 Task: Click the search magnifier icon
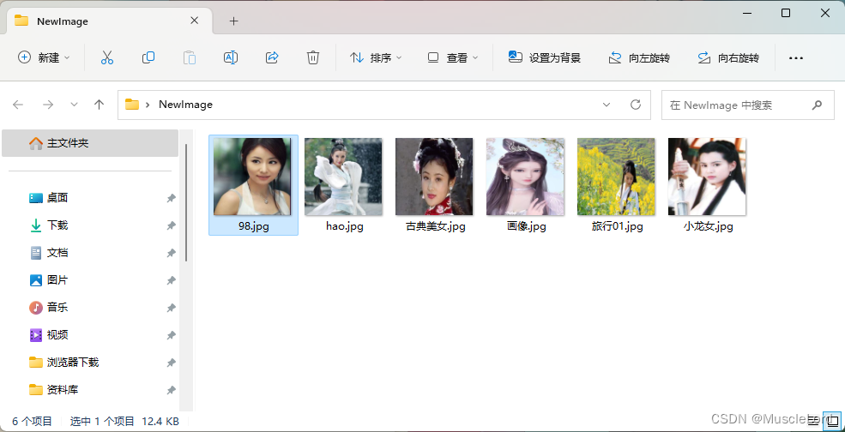(x=817, y=105)
